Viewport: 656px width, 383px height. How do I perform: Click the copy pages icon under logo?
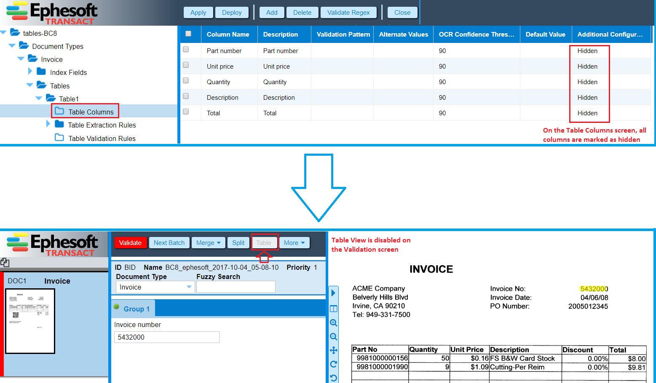click(x=5, y=263)
